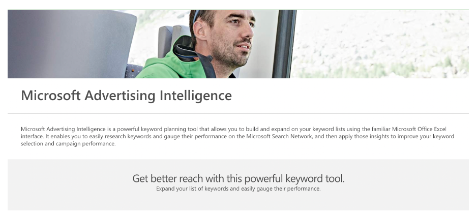
Task: Click the horizontal divider line below the title
Action: pos(238,113)
